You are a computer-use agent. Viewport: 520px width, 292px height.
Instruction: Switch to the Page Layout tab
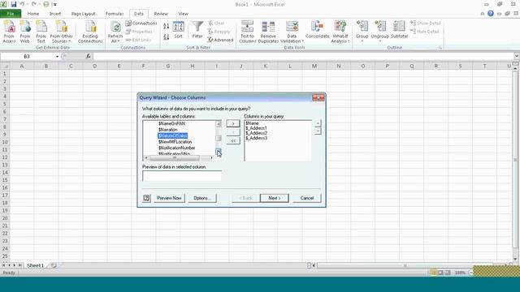[x=83, y=14]
